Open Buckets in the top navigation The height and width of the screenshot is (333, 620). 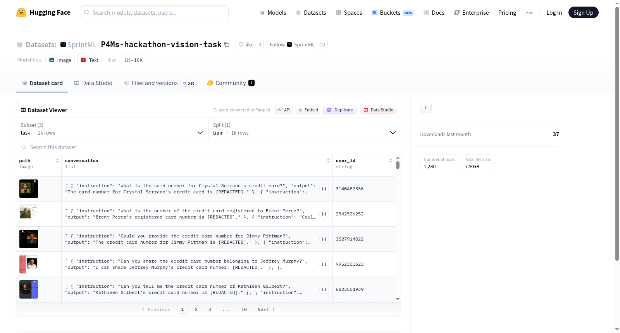(x=393, y=13)
